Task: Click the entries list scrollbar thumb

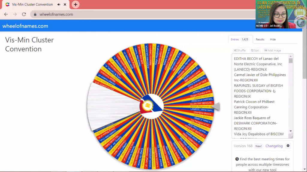Action: [291, 61]
